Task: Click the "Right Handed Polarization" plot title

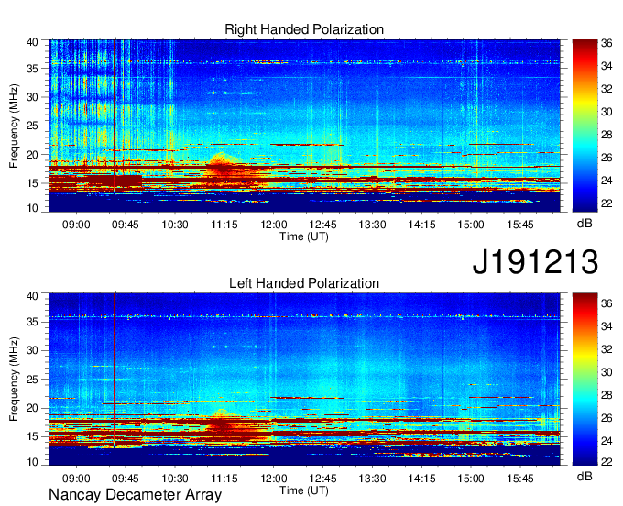Action: click(304, 29)
